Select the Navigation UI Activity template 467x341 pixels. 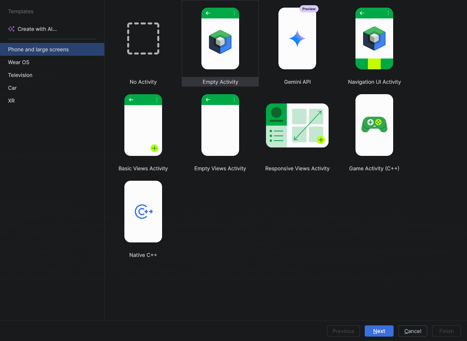(x=374, y=39)
